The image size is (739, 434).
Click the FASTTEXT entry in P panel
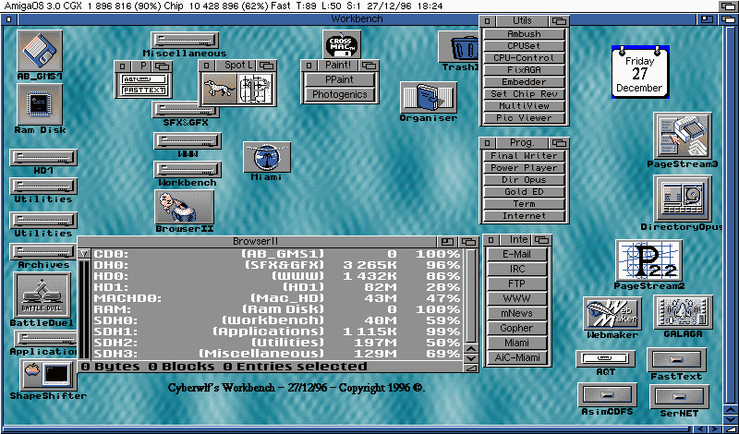[143, 90]
